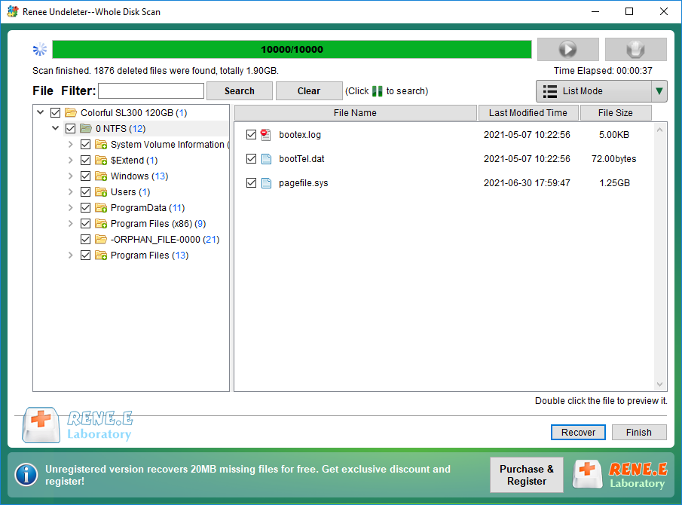Click the Renee Undeleter title bar app icon
The height and width of the screenshot is (505, 682).
pos(13,11)
